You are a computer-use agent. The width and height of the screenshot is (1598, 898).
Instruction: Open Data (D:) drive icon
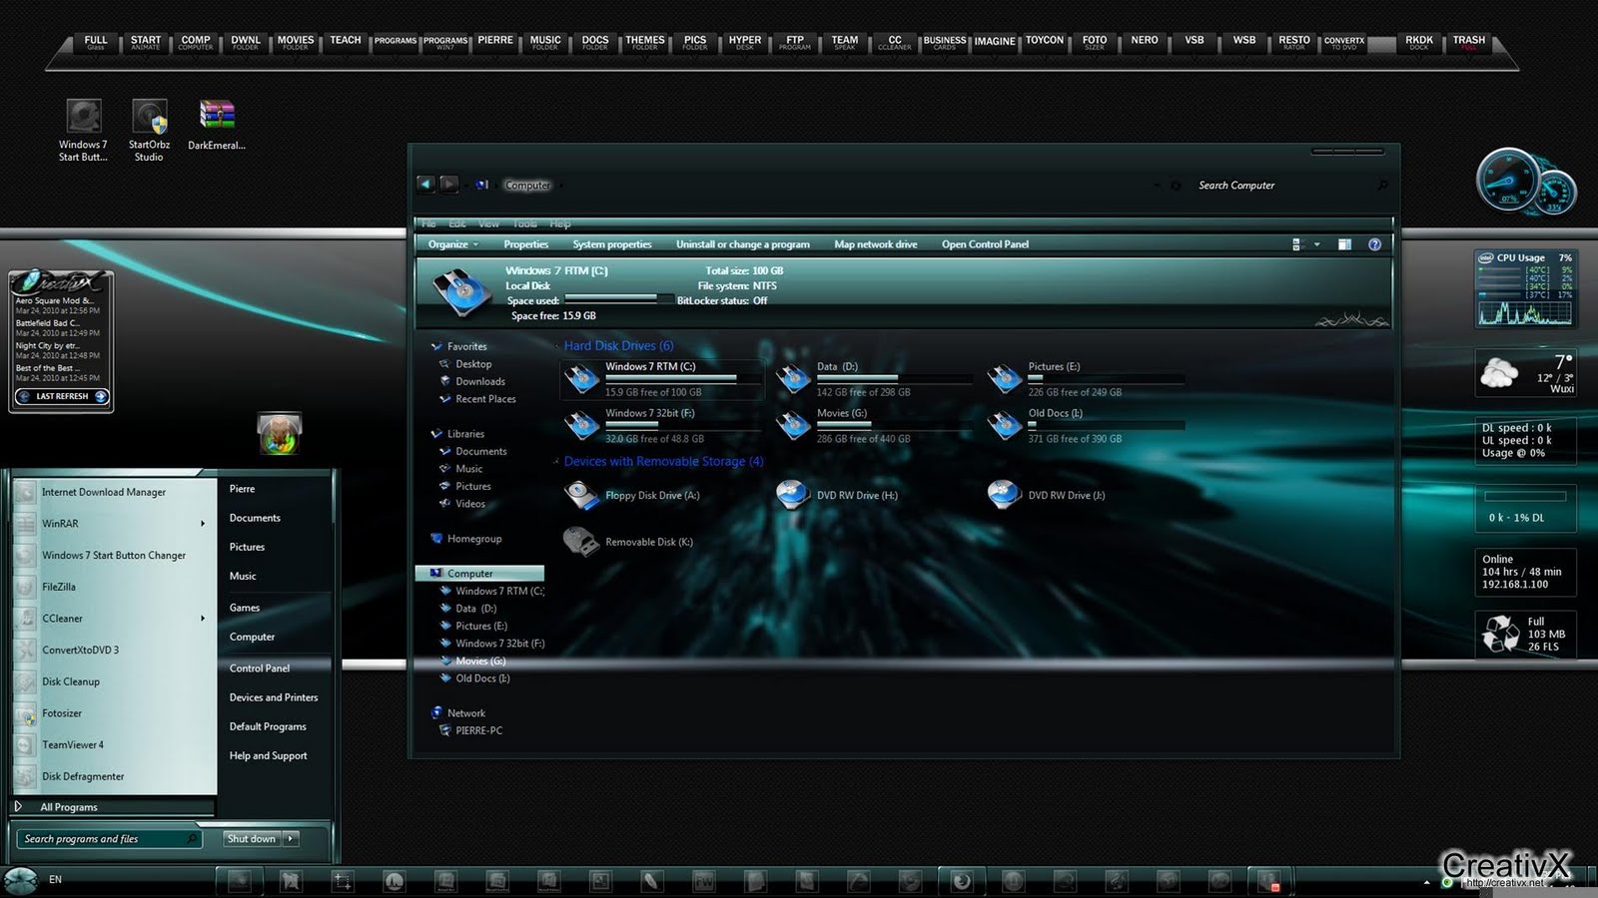click(793, 379)
